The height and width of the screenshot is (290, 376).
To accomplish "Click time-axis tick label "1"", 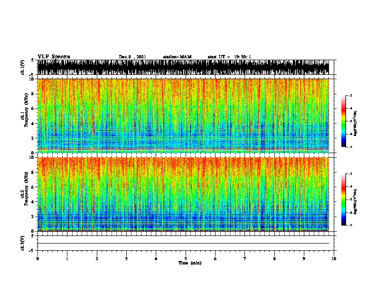I will pyautogui.click(x=67, y=259).
